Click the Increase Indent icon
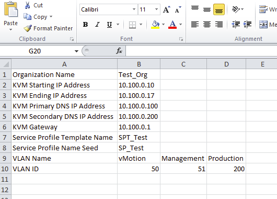The image size is (277, 199). 248,25
